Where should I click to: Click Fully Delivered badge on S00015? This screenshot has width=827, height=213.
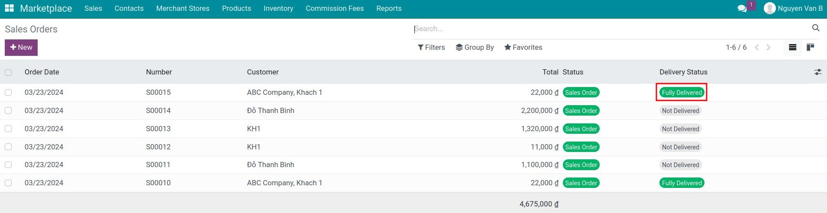point(682,92)
